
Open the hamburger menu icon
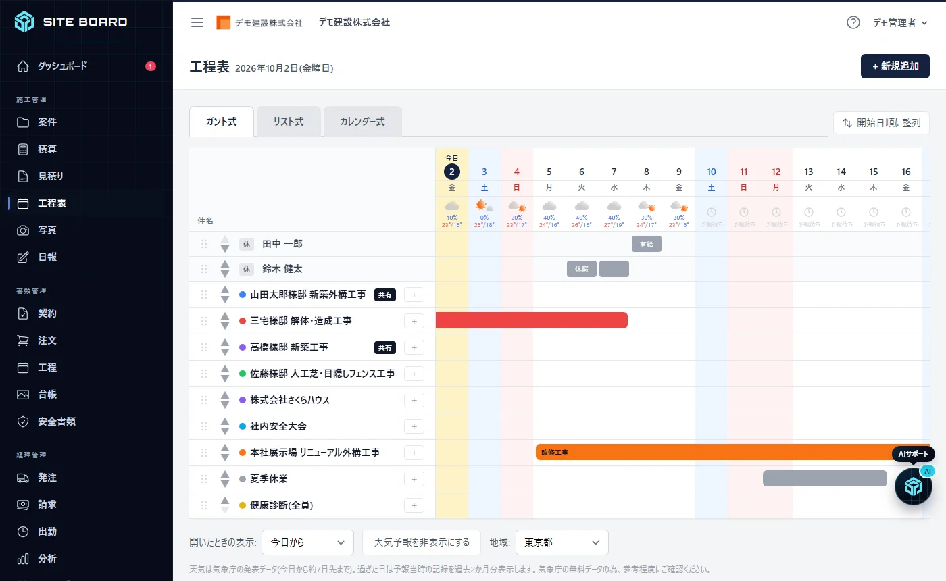(x=197, y=22)
